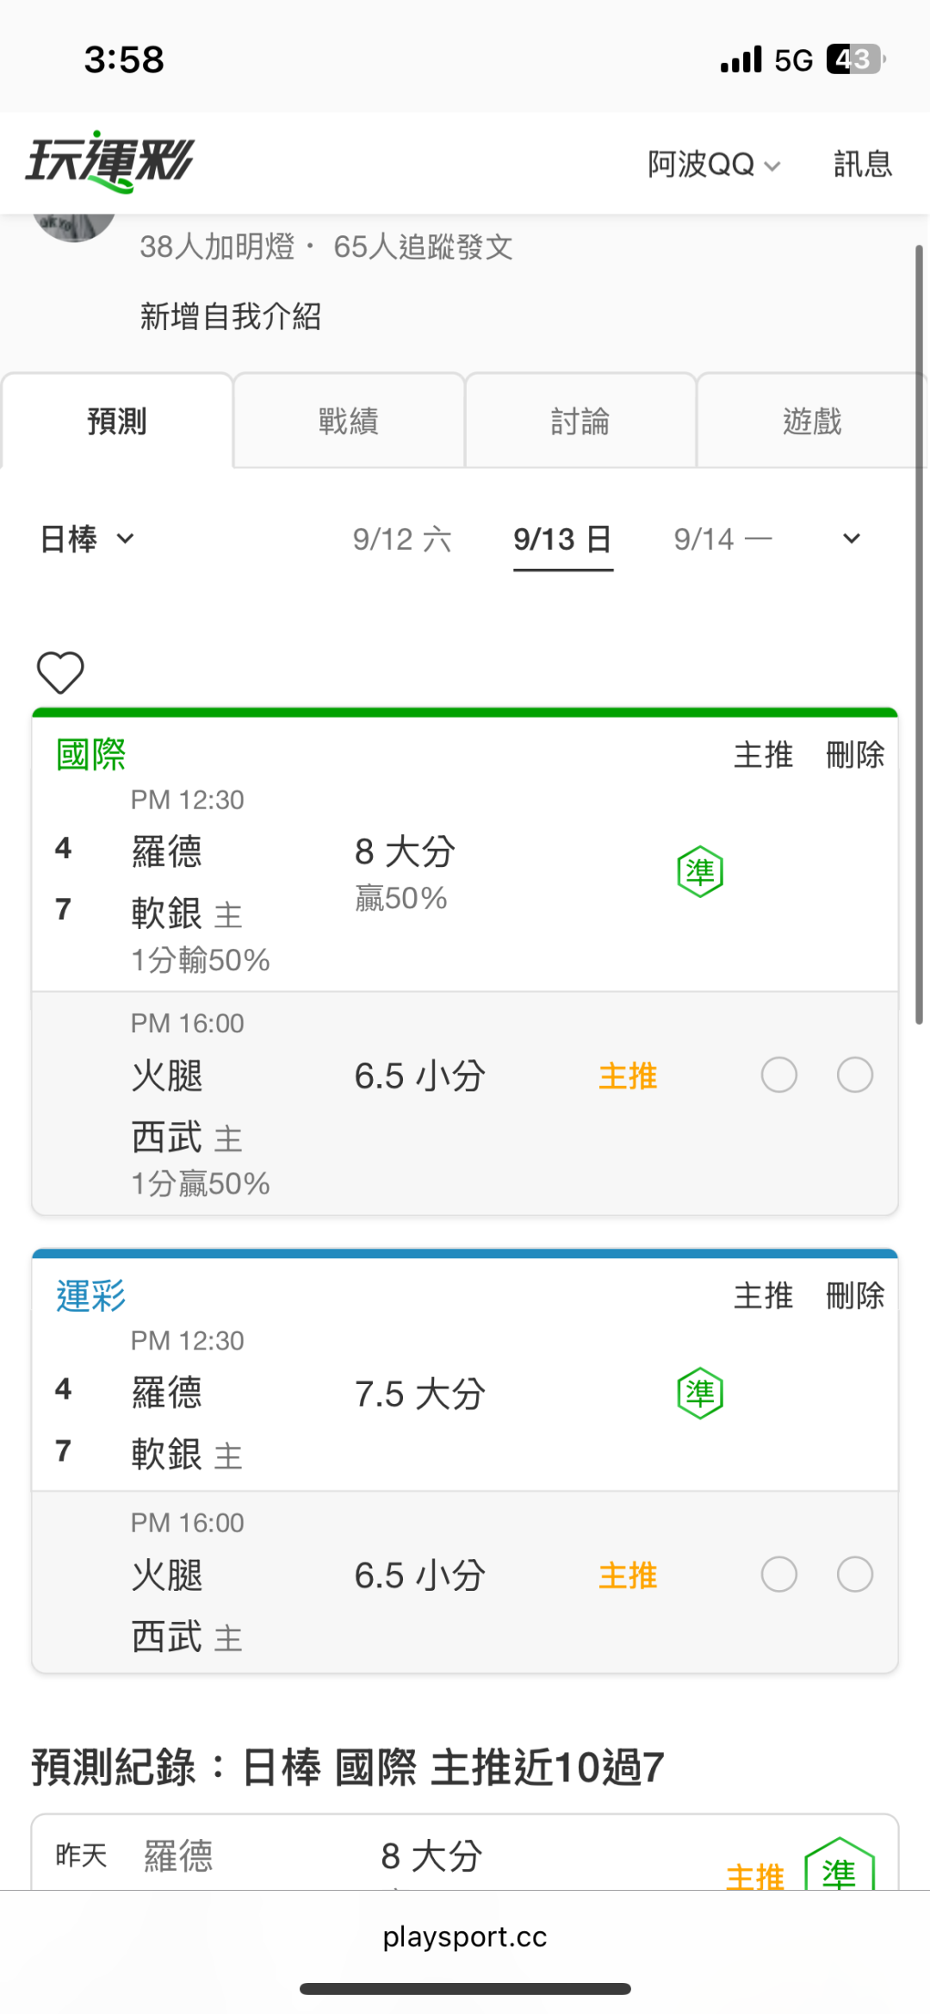The height and width of the screenshot is (2014, 930).
Task: Select first radio circle for 國際 火腿 game
Action: point(779,1076)
